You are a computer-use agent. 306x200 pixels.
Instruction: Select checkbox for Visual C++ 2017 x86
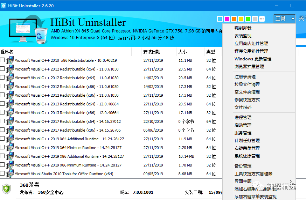pyautogui.click(x=2, y=130)
